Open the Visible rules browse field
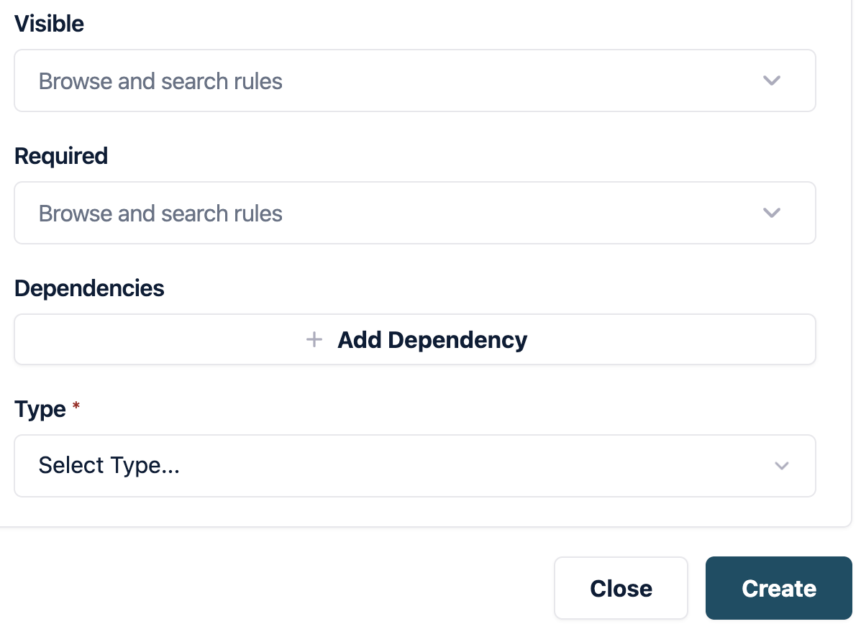 point(288,81)
